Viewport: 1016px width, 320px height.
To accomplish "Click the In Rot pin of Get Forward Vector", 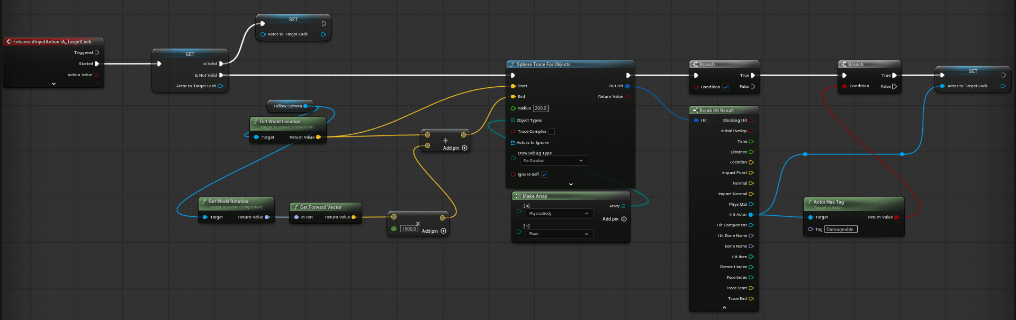I will pyautogui.click(x=296, y=217).
